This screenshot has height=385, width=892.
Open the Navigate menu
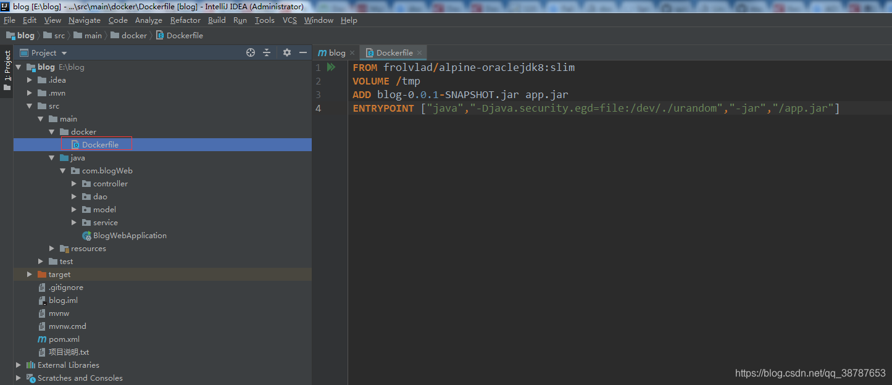(x=85, y=20)
